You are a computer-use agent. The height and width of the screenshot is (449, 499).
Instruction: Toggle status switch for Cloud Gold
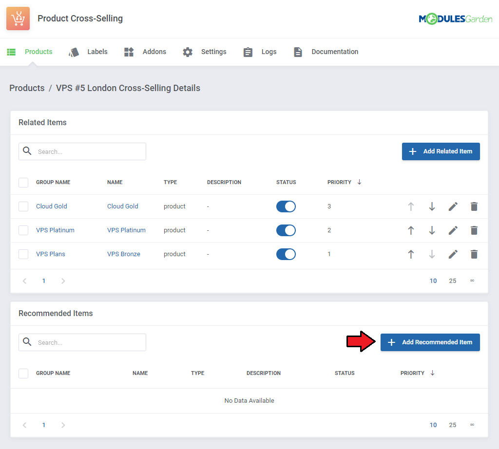(x=286, y=206)
